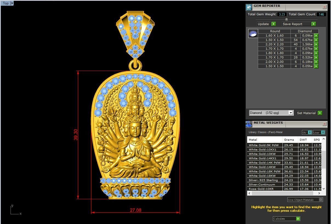
Task: Click green arrow for 0.52tw row
Action: point(316,57)
